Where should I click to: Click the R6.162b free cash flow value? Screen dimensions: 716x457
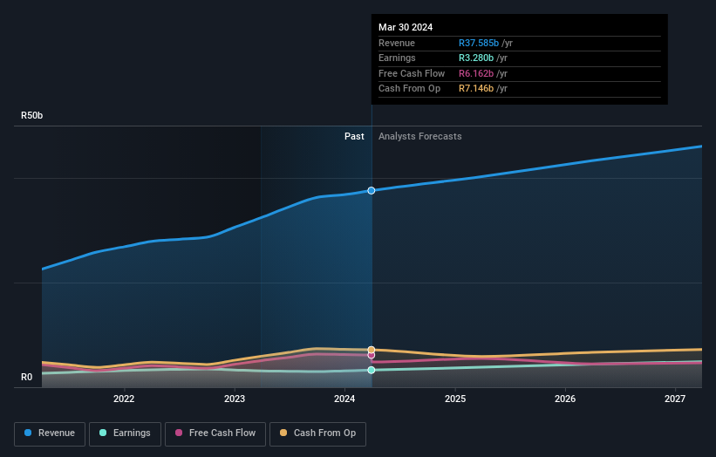tap(476, 73)
